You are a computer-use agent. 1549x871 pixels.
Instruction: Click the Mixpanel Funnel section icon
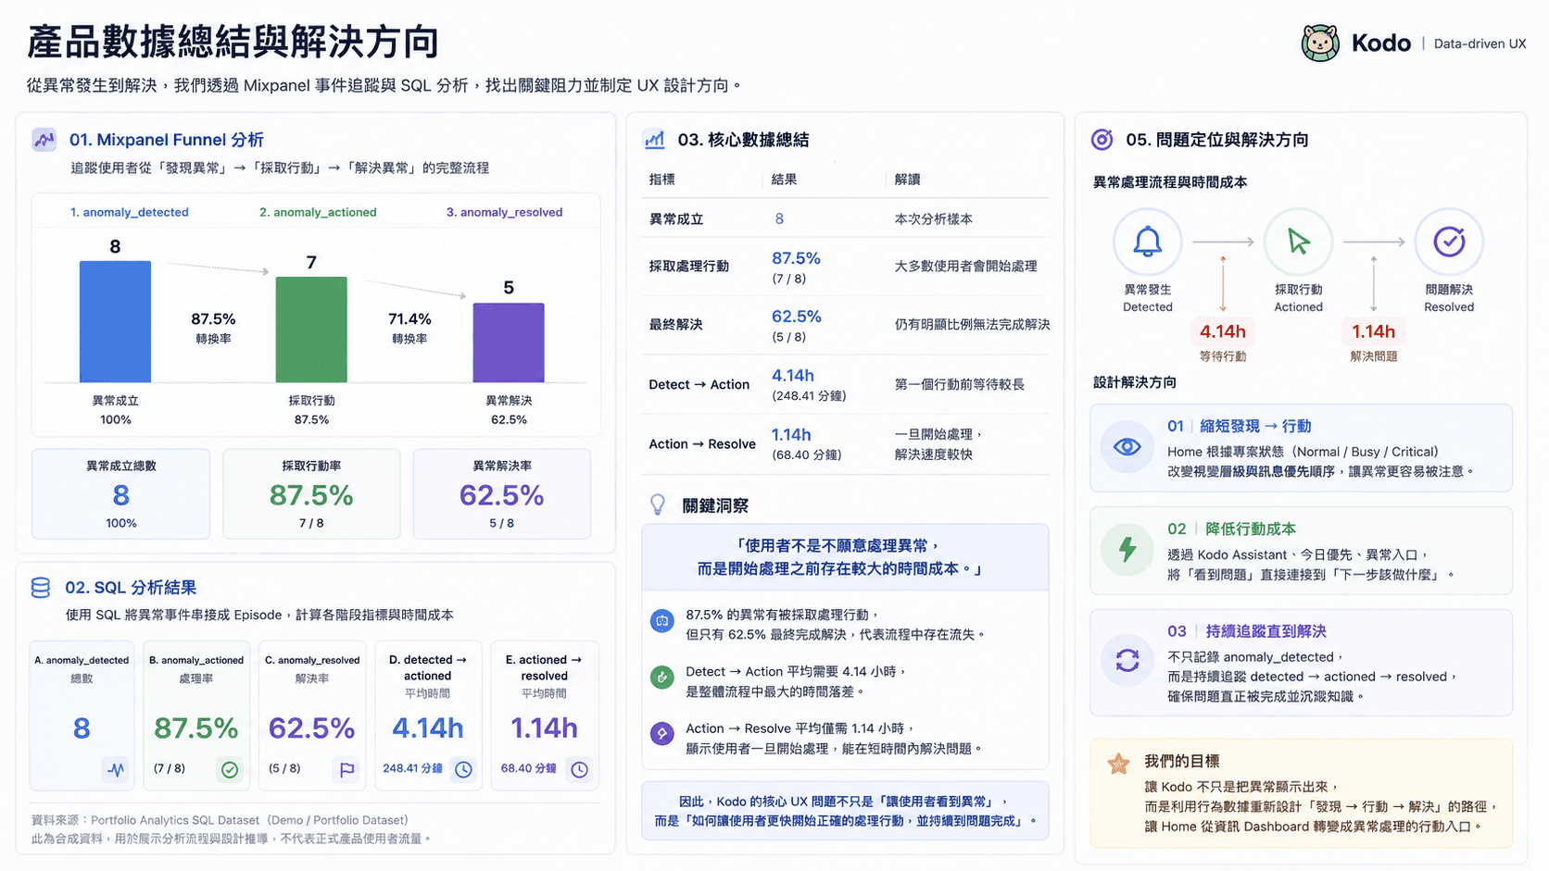pyautogui.click(x=44, y=140)
